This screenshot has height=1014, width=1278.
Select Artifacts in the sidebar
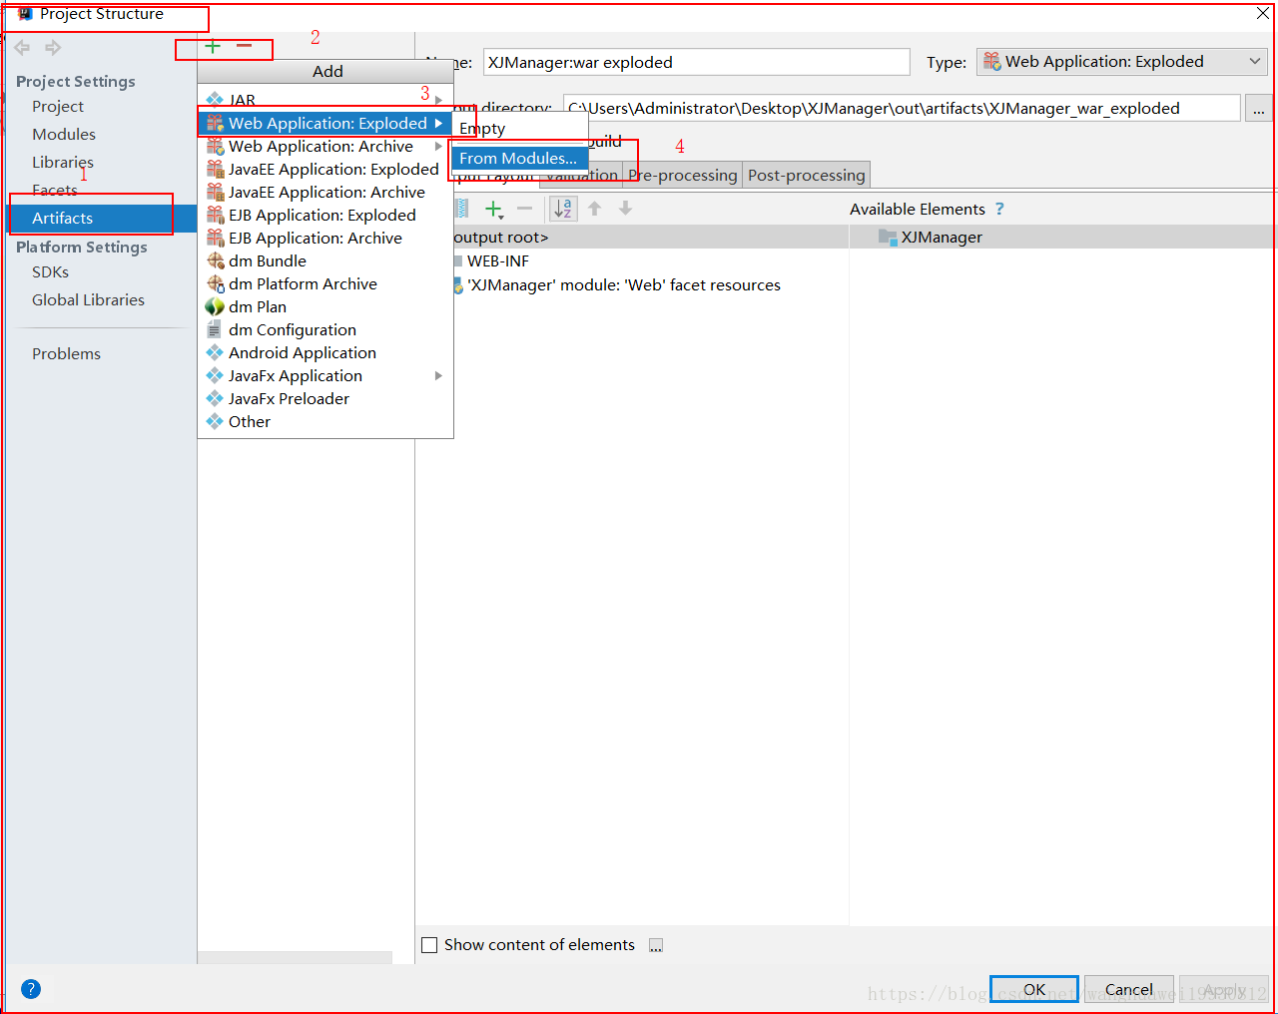click(102, 218)
